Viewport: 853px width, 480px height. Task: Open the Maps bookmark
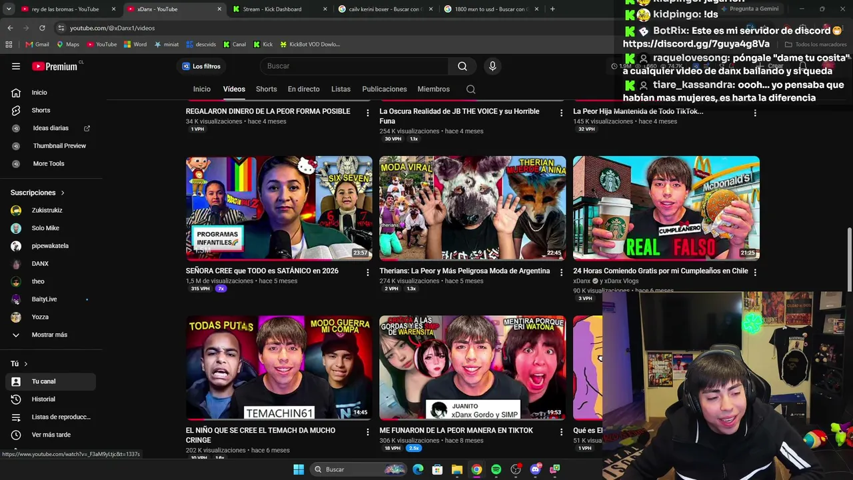point(68,45)
